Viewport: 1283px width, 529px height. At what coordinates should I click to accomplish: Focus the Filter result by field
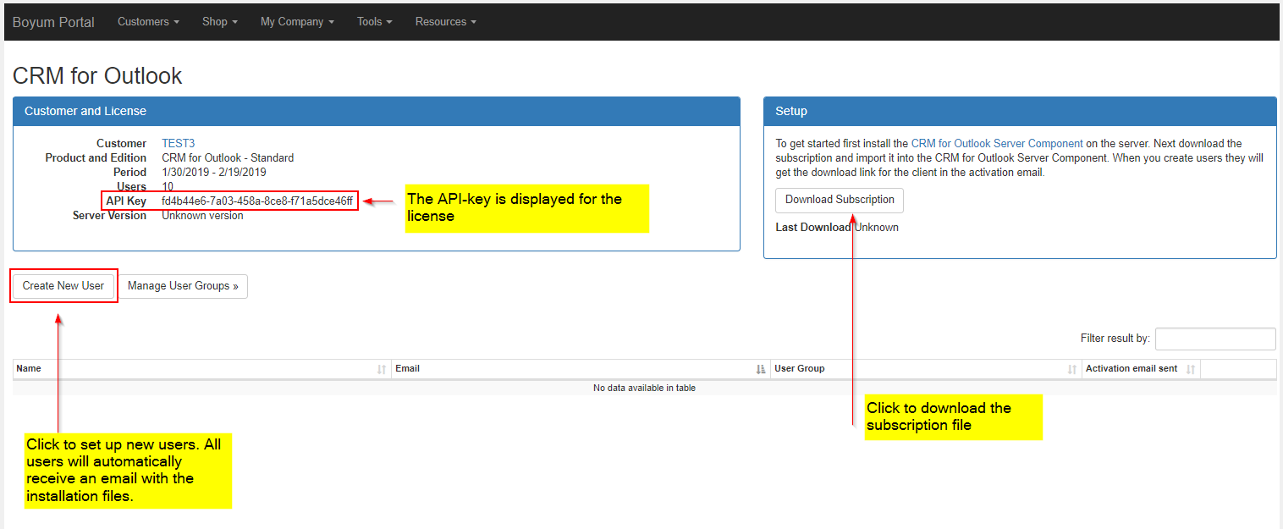click(1215, 339)
